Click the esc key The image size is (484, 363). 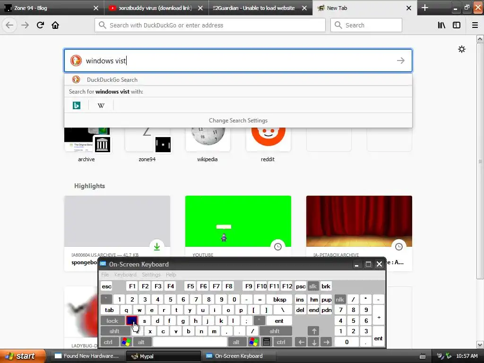[x=107, y=286]
